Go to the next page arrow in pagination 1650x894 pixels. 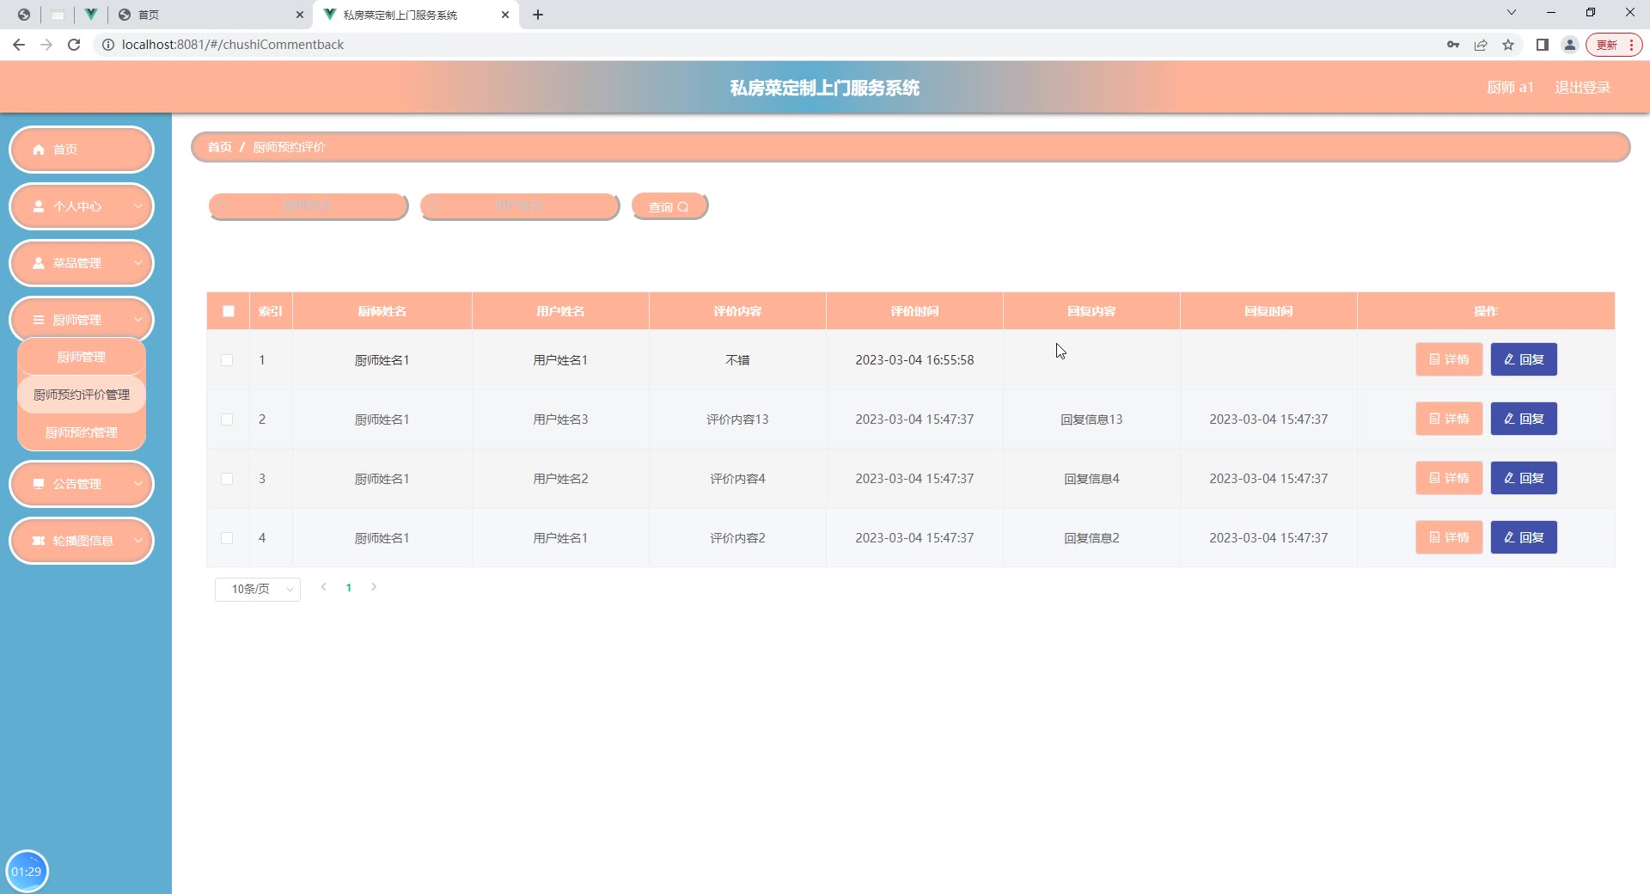374,587
